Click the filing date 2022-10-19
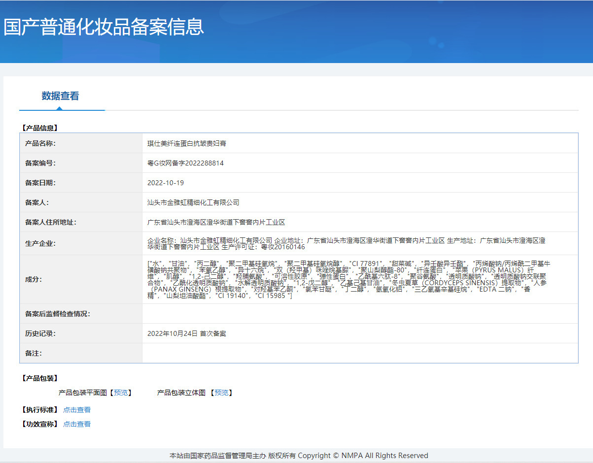 [166, 183]
